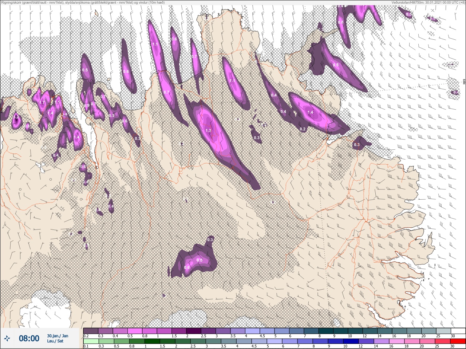Click the pale green 0.1 swatch in lower legend

(91, 341)
